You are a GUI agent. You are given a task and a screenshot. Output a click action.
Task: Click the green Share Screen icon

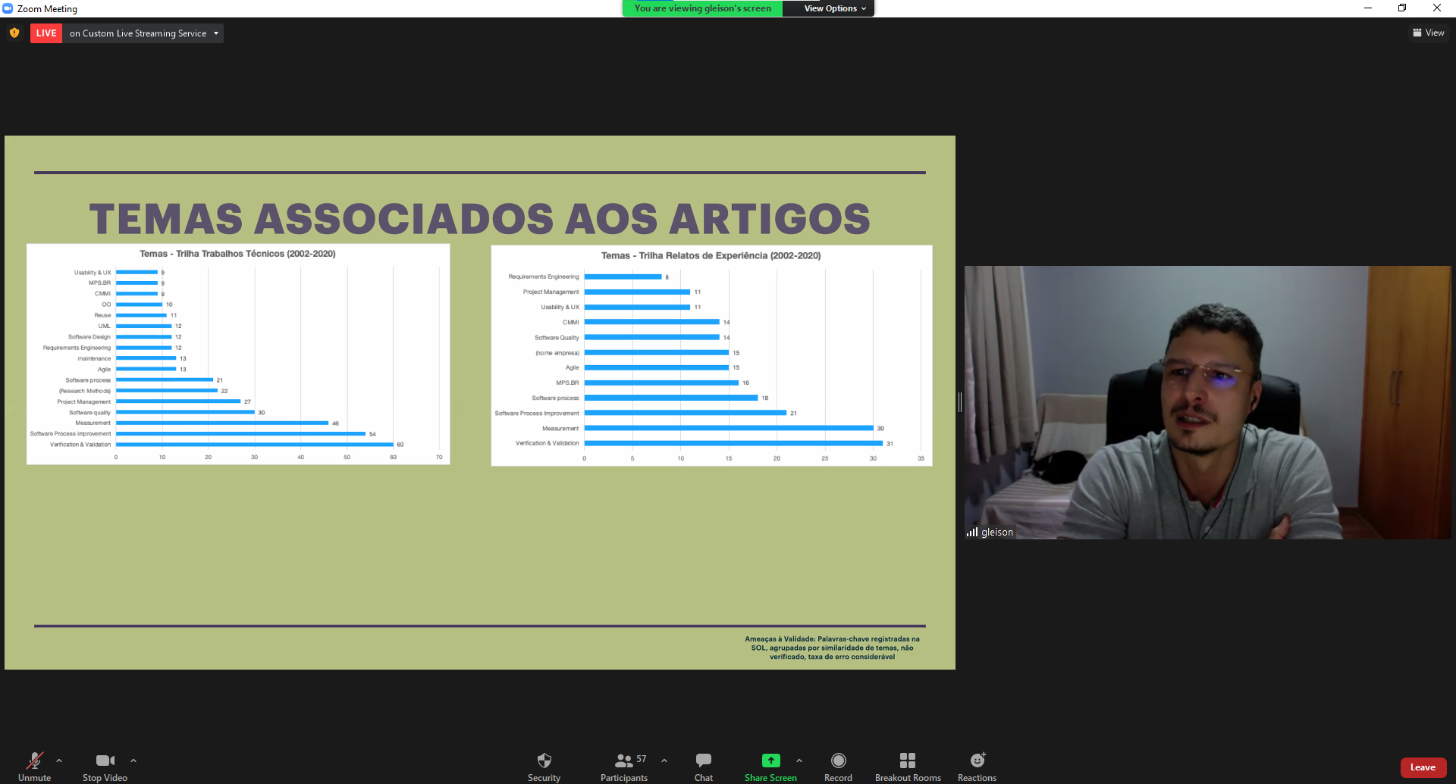(x=770, y=761)
